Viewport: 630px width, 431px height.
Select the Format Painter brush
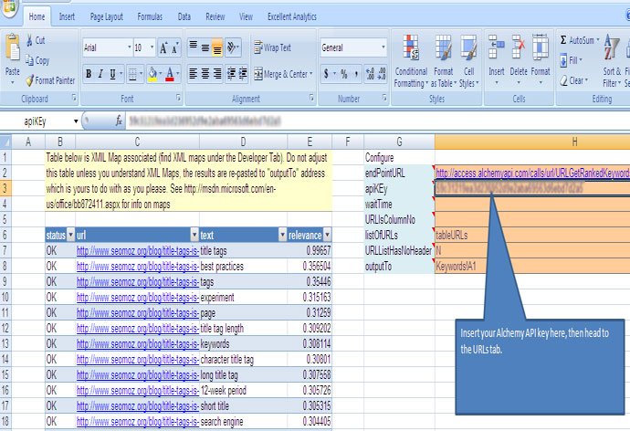coord(30,80)
